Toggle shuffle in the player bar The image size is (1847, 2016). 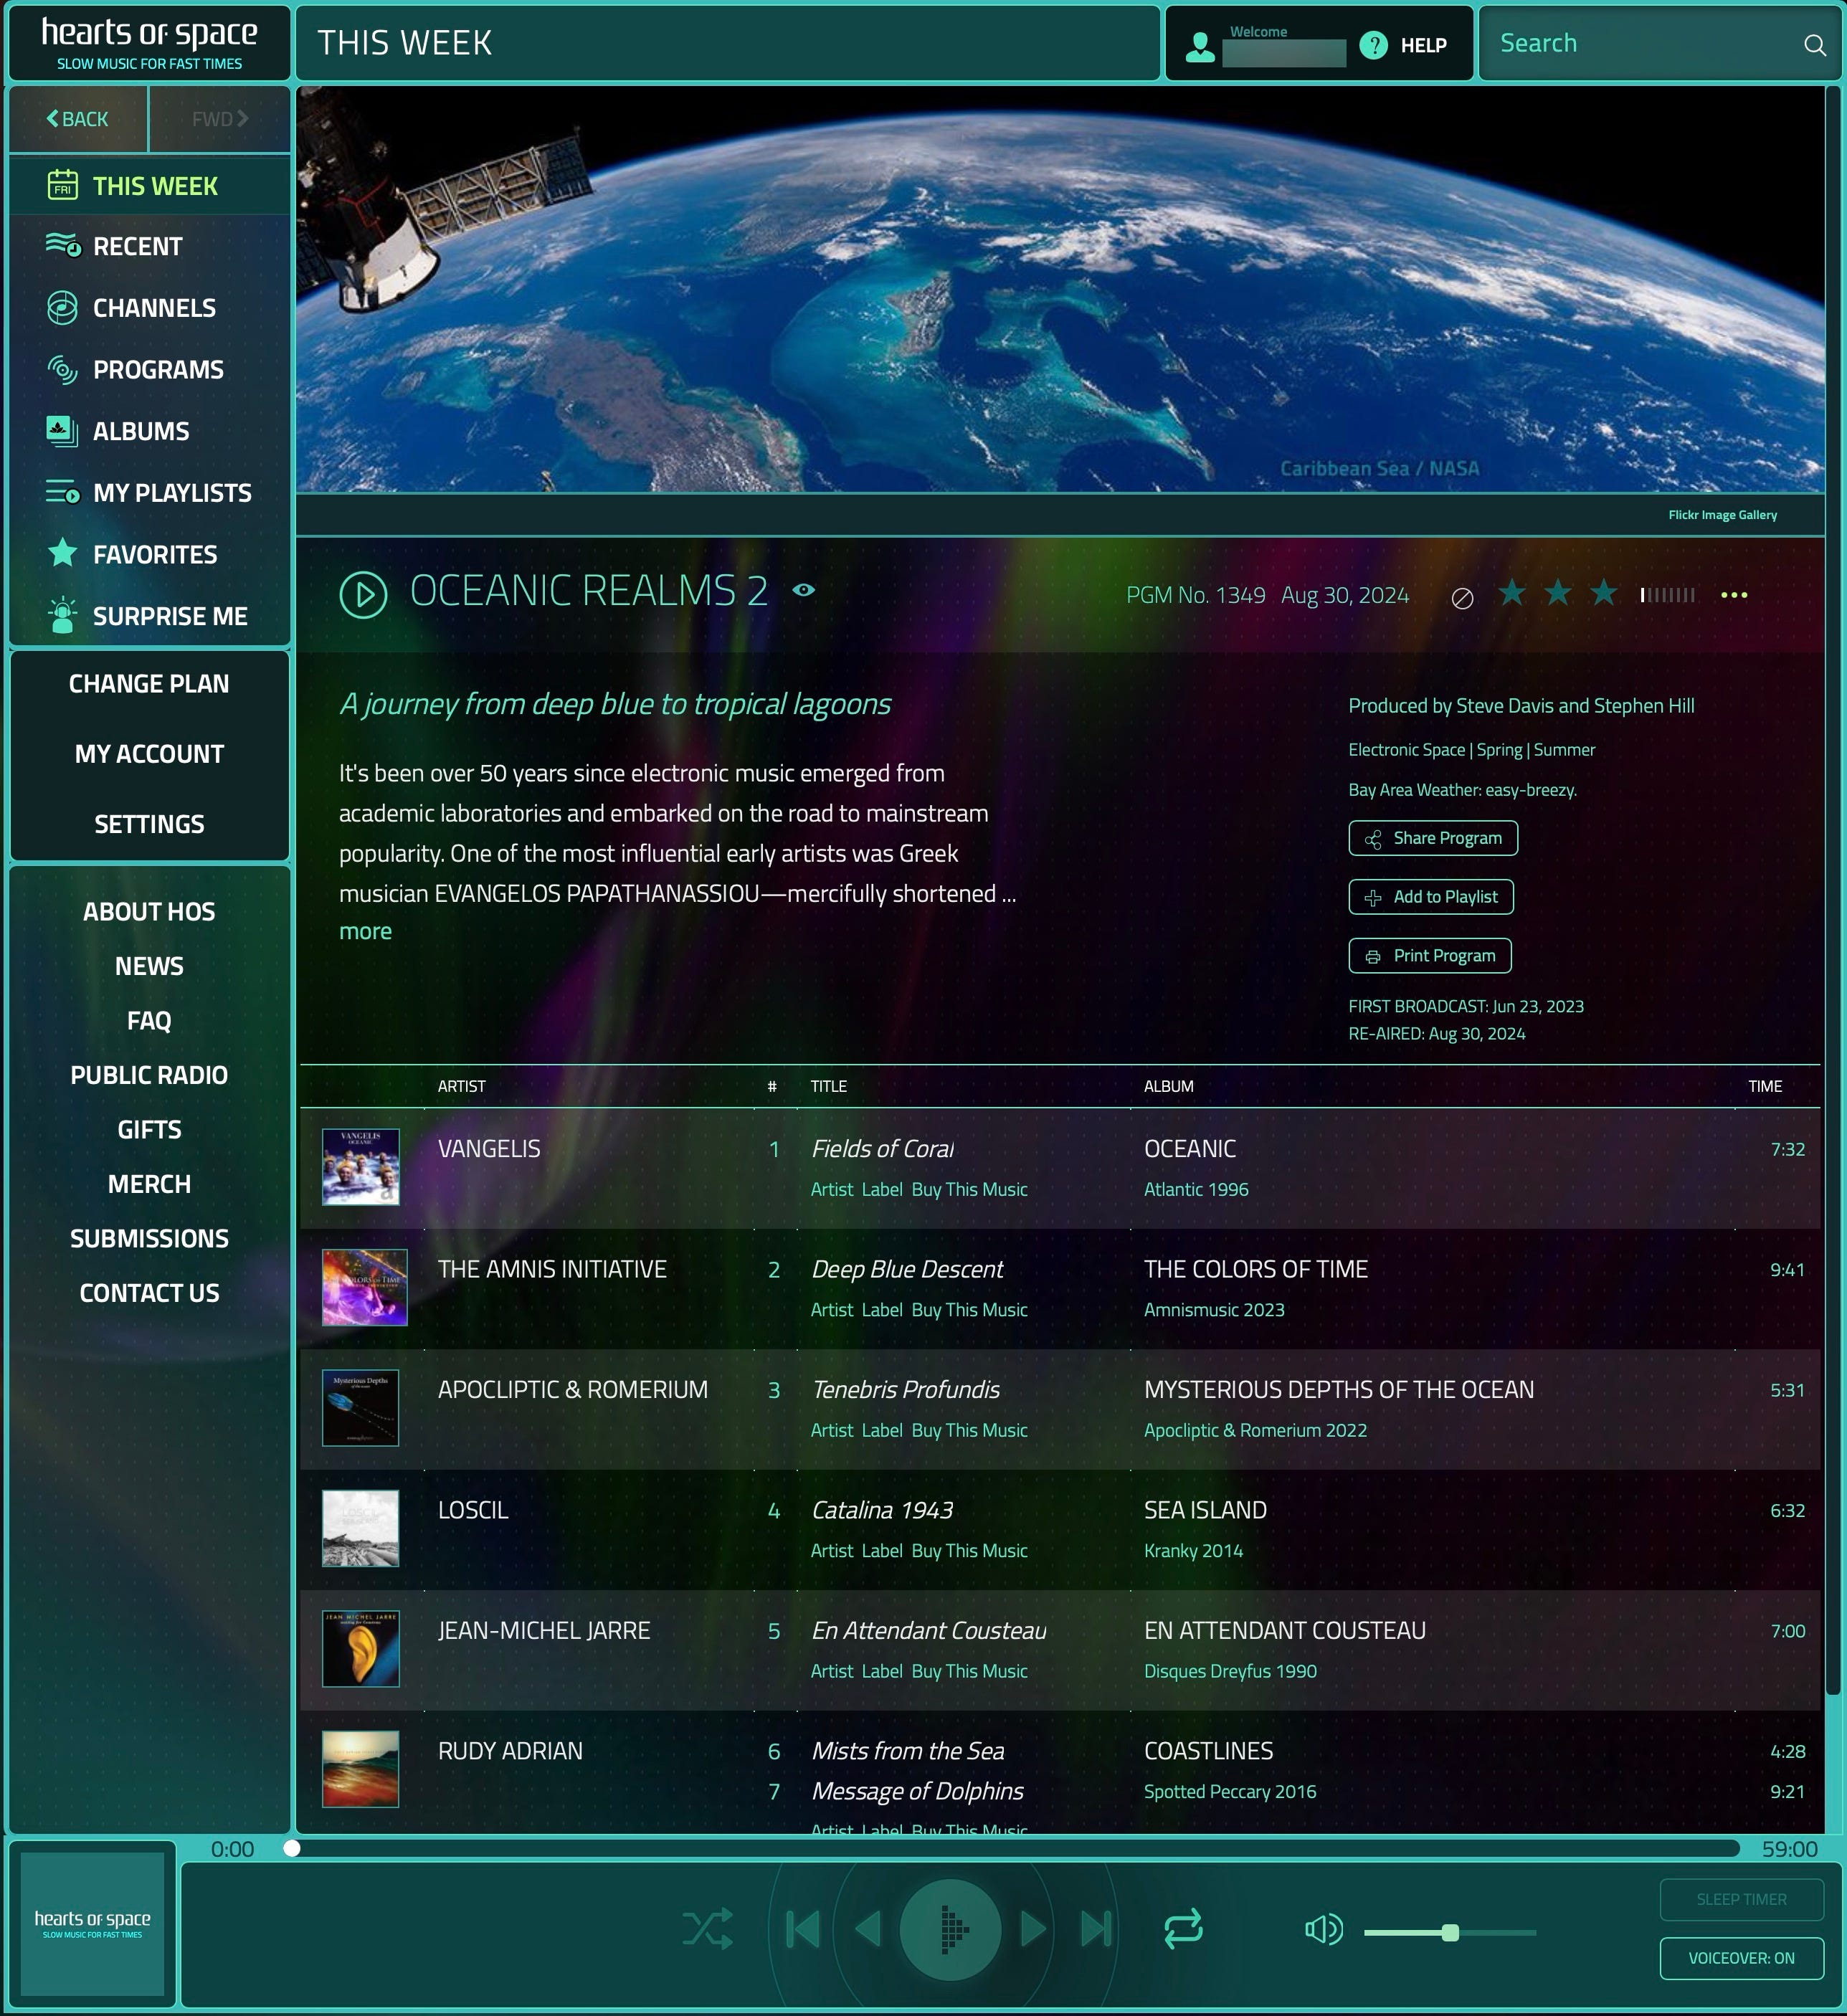click(x=708, y=1929)
